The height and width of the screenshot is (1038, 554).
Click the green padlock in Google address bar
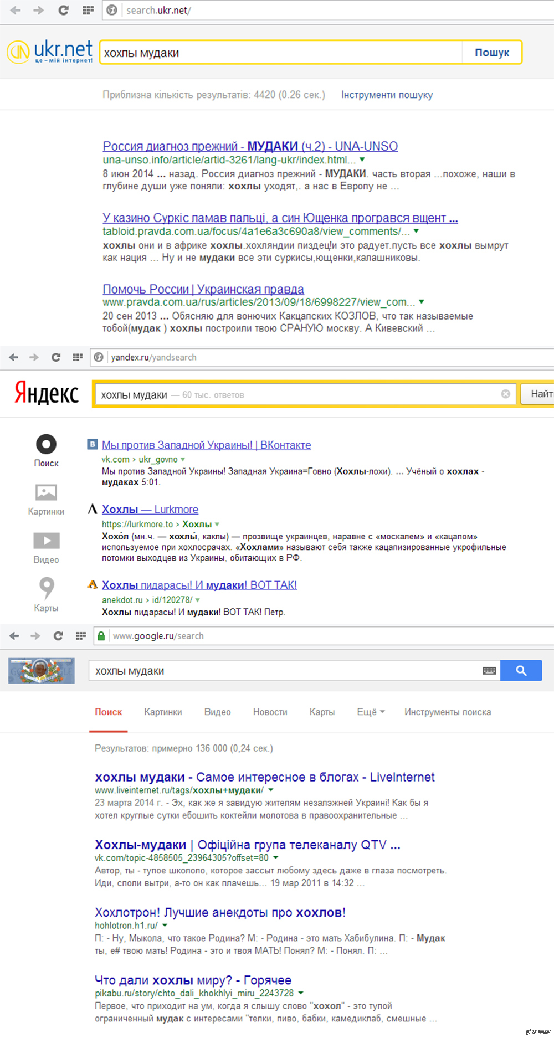(101, 636)
